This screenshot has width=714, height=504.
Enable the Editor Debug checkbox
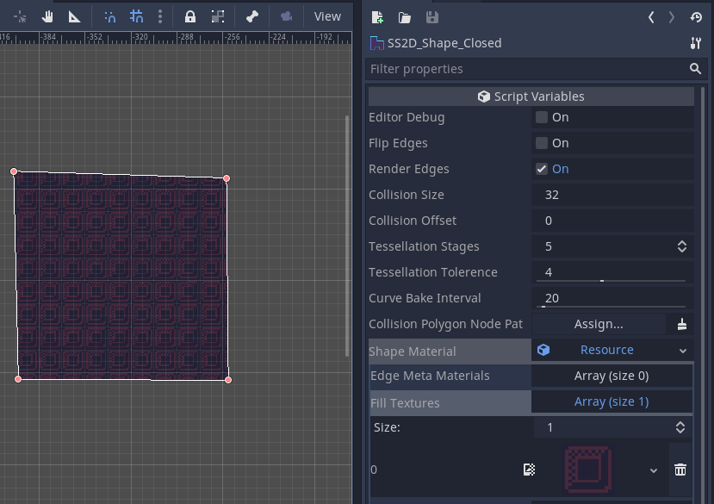click(x=543, y=117)
